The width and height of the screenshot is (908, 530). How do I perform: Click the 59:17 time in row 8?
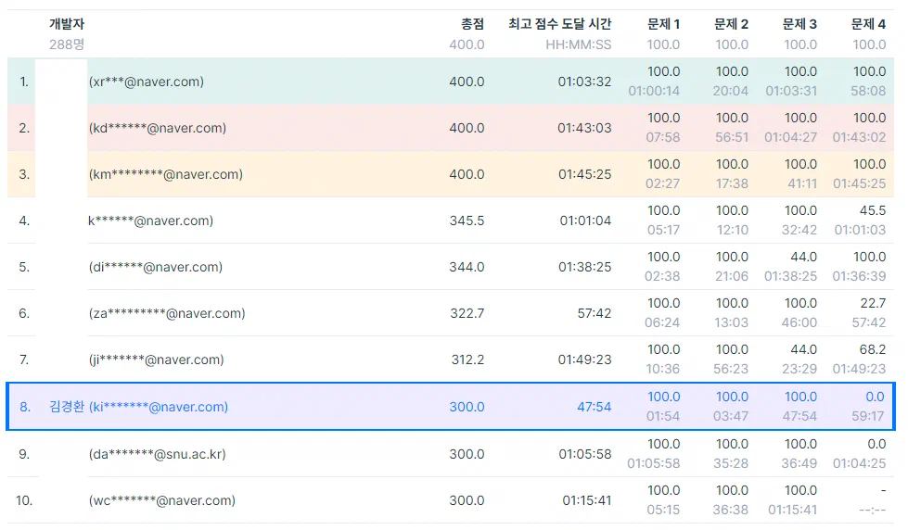[x=867, y=416]
